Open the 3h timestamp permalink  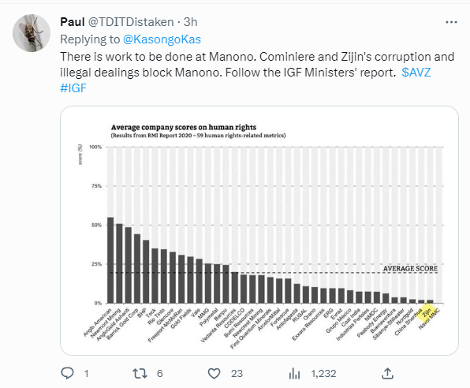coord(190,22)
